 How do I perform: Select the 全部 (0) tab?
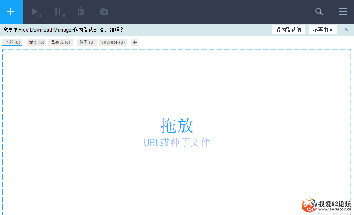[12, 42]
